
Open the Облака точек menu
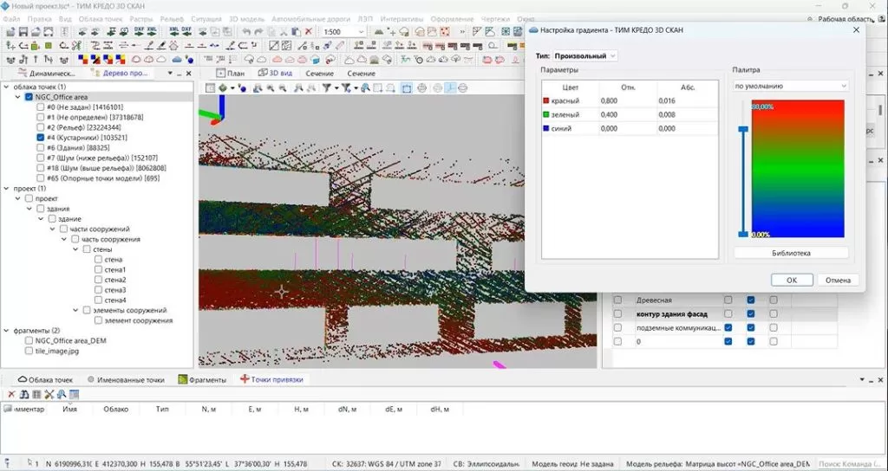click(101, 19)
